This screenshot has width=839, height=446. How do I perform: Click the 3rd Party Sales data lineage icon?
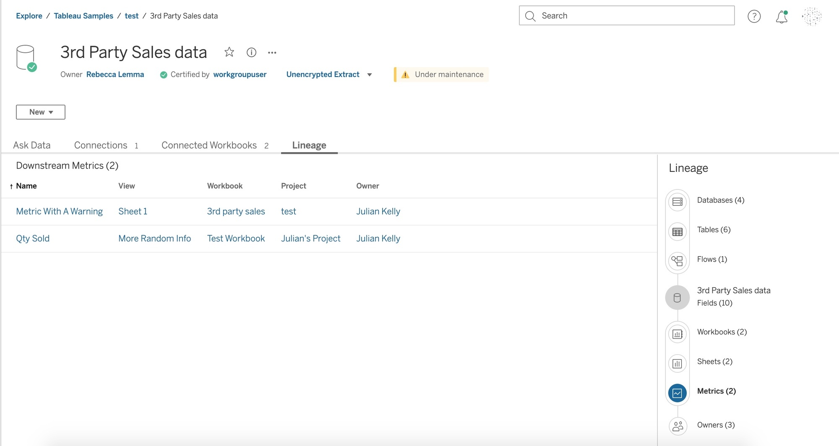(x=677, y=298)
